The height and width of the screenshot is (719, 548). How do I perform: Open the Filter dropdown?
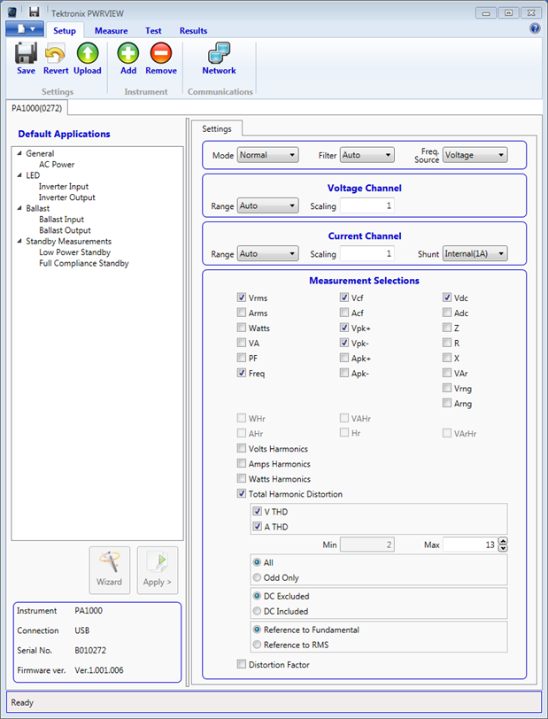pos(367,155)
